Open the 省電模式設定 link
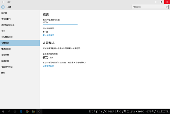The image size is (170, 114). click(x=48, y=66)
